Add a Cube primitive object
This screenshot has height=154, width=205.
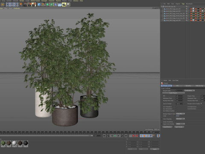[x=39, y=5]
